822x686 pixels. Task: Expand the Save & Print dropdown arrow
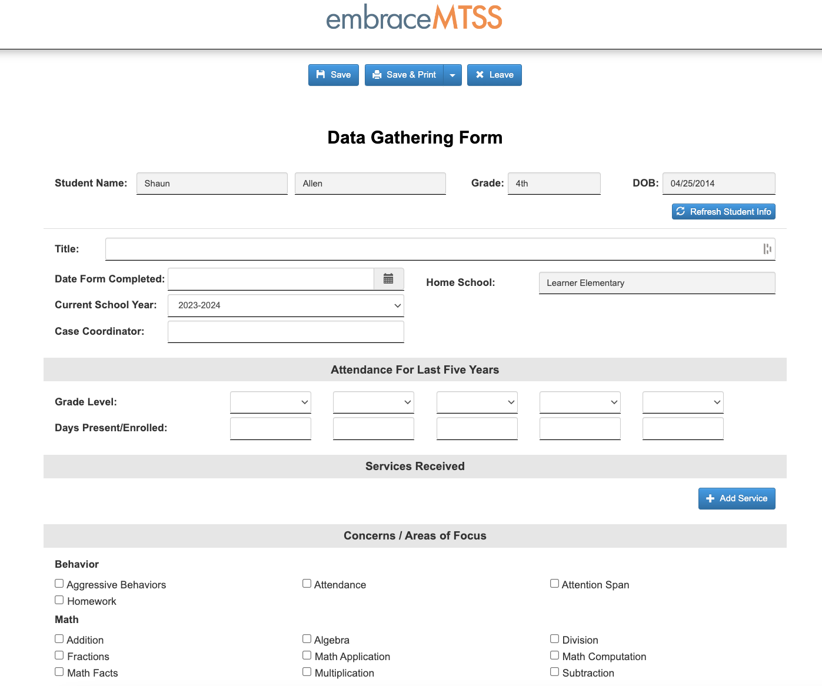452,75
